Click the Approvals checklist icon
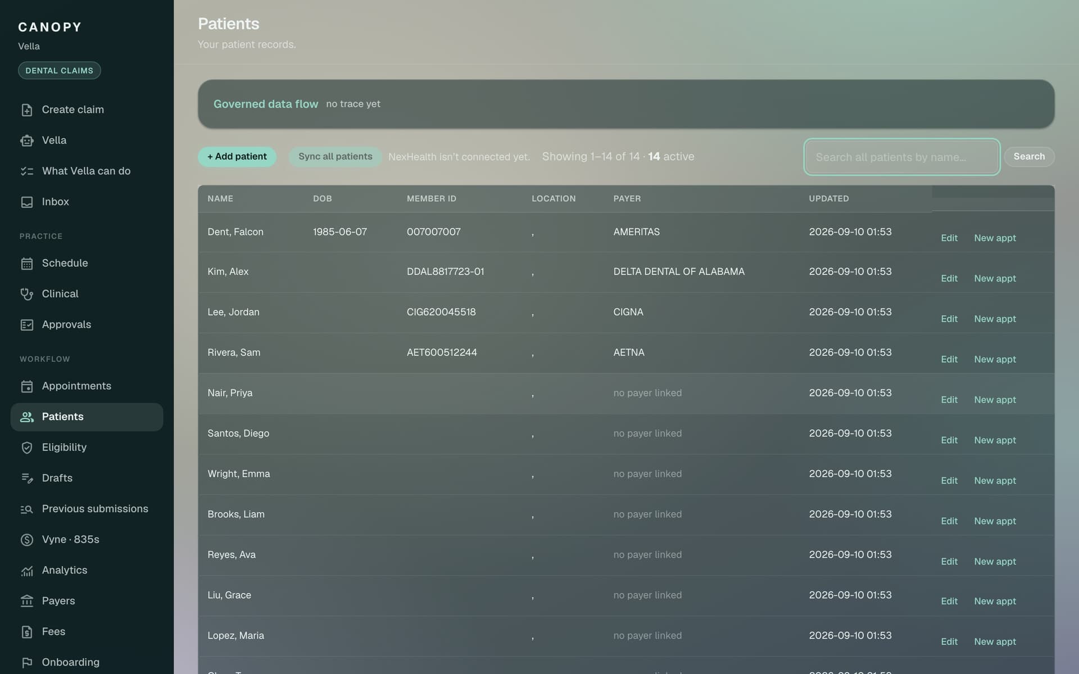 click(x=27, y=325)
